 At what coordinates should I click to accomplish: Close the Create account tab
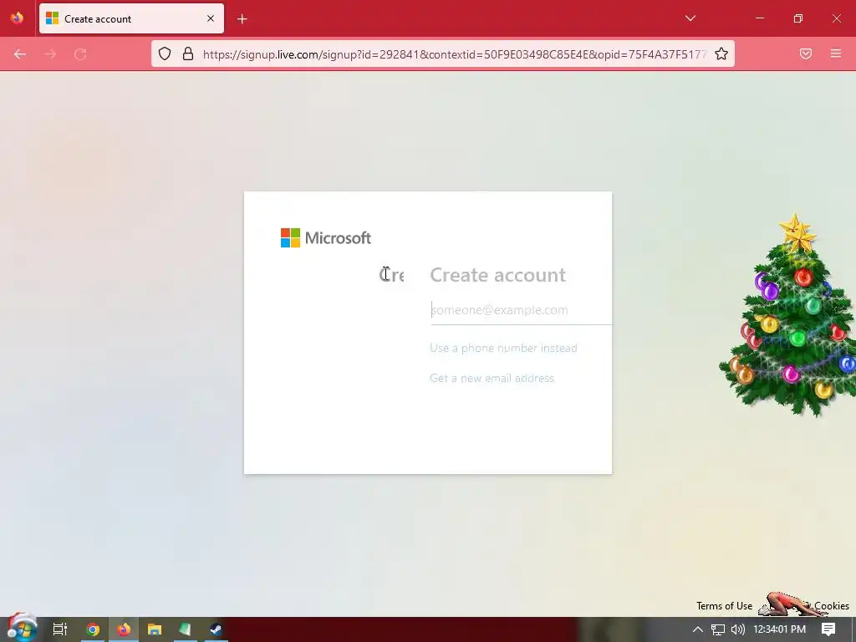pos(211,18)
